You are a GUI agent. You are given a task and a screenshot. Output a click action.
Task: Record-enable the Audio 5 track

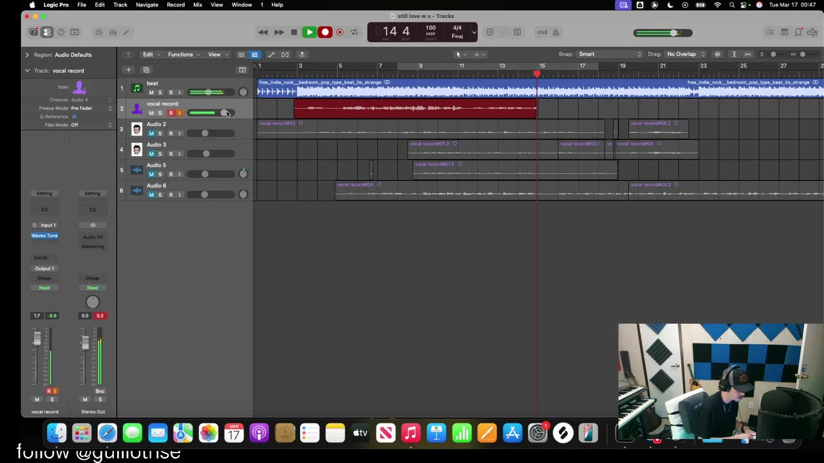[171, 174]
